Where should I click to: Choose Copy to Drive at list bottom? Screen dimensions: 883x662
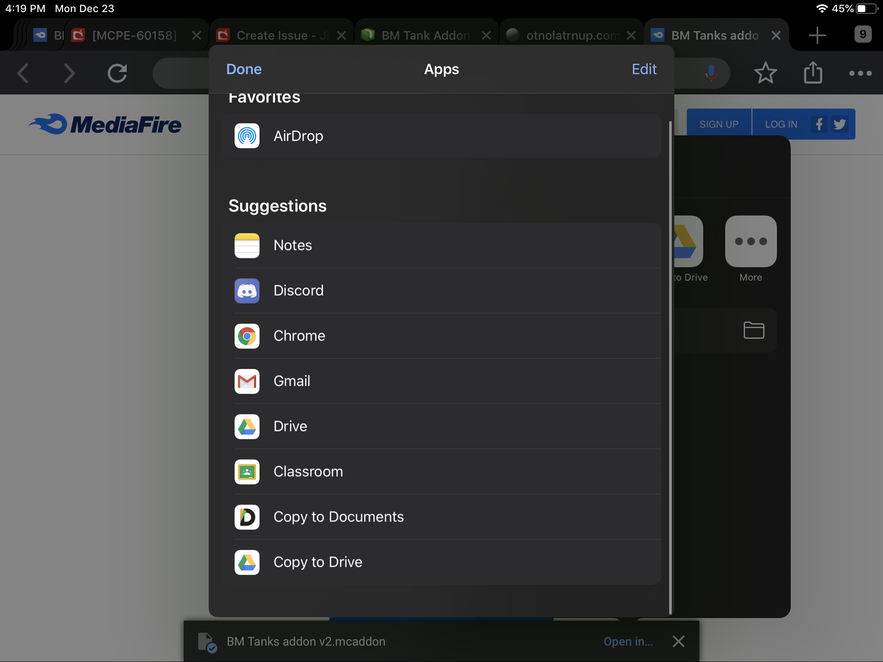pyautogui.click(x=318, y=562)
